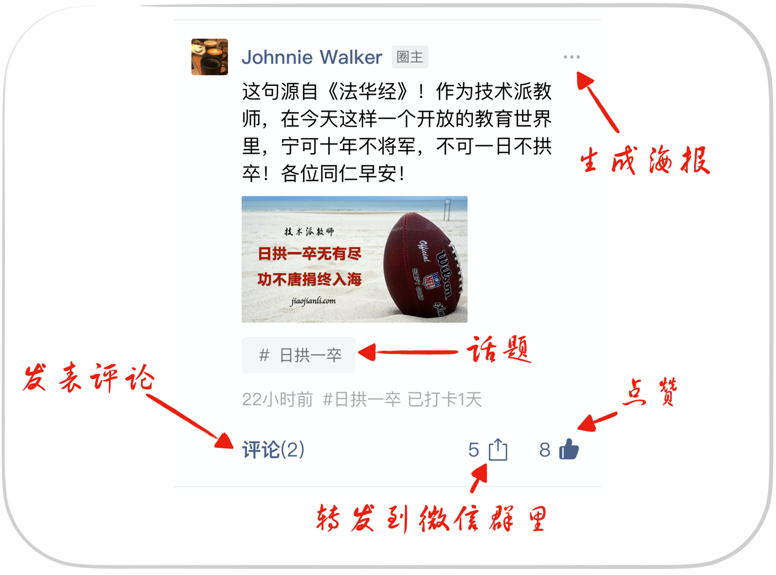Viewport: 776px width, 575px height.
Task: Tap jiaojianli.com text inside the image
Action: click(313, 301)
